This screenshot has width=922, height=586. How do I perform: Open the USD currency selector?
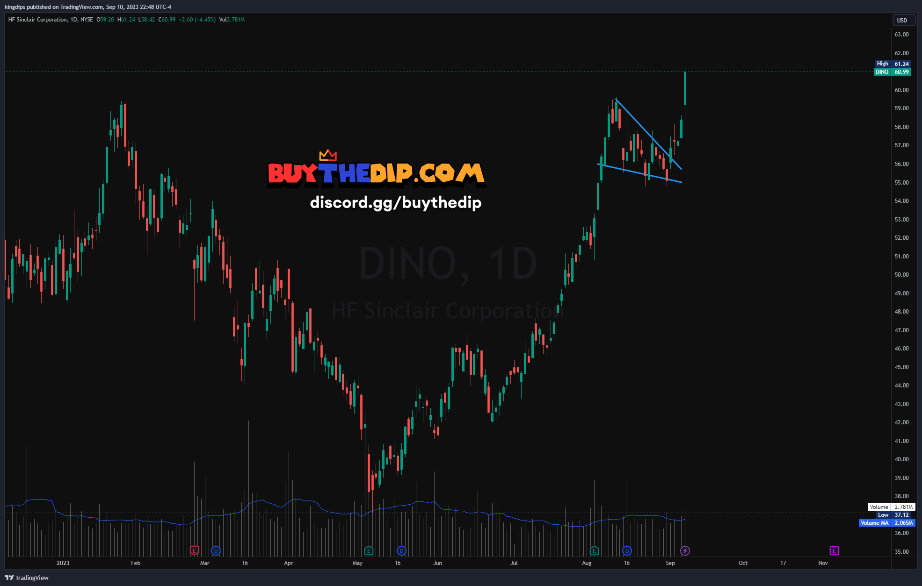(903, 20)
